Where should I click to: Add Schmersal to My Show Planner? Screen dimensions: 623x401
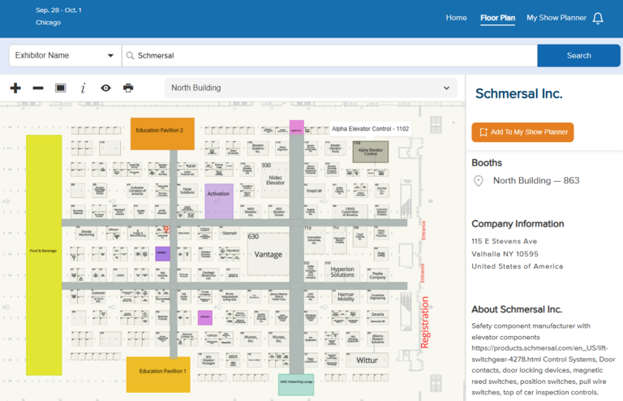click(x=522, y=132)
